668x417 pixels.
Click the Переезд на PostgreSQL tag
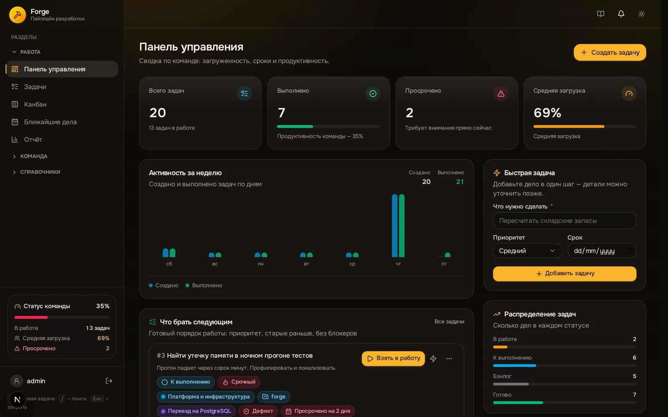(196, 411)
